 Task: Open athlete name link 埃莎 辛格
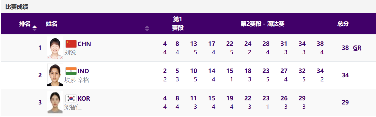(76, 80)
